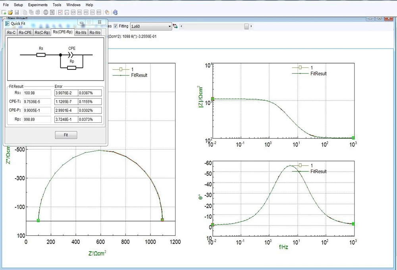
Task: Click the Print toolbar icon
Action: [x=37, y=12]
